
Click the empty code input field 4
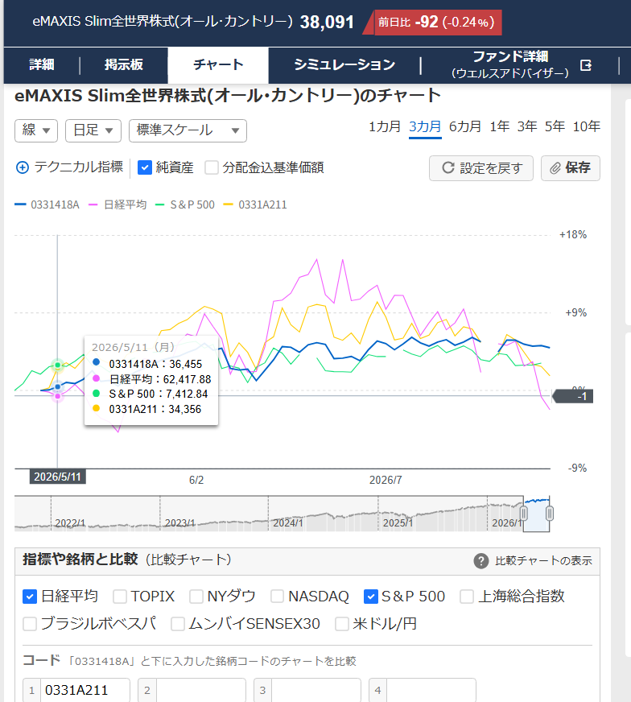[431, 690]
